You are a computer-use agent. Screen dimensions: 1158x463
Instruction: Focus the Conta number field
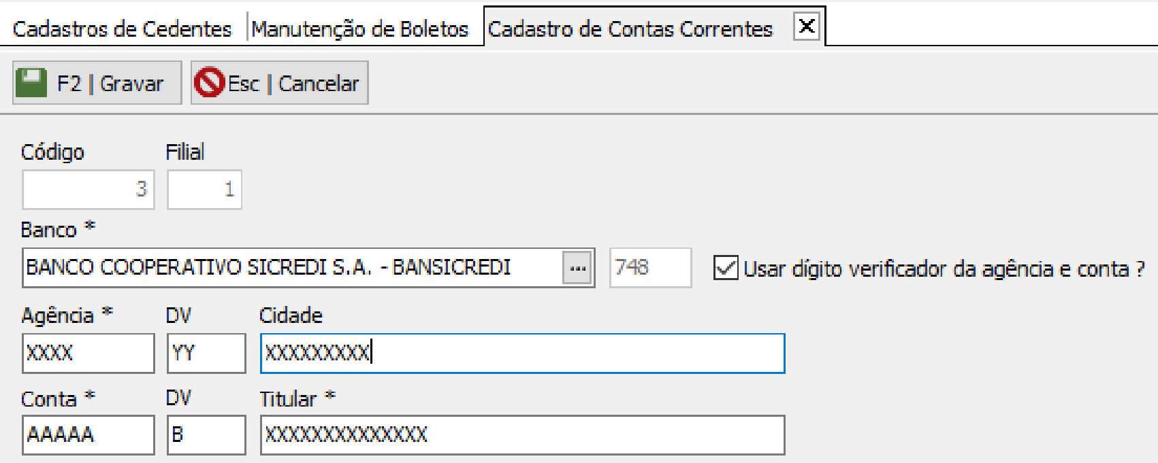pyautogui.click(x=88, y=434)
